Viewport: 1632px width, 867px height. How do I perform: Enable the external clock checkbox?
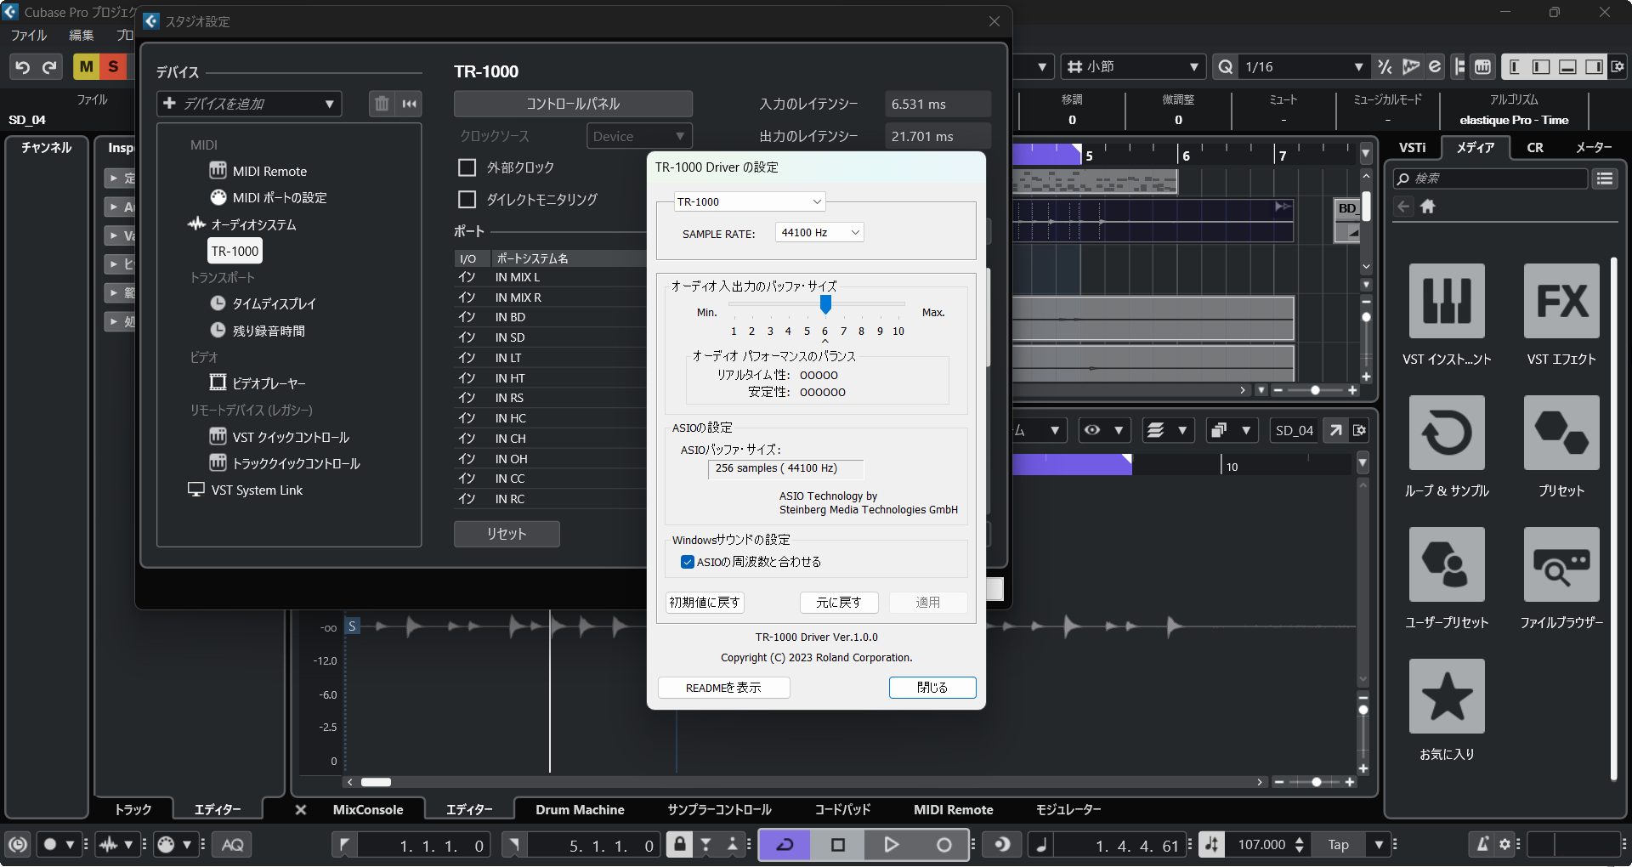[x=467, y=167]
